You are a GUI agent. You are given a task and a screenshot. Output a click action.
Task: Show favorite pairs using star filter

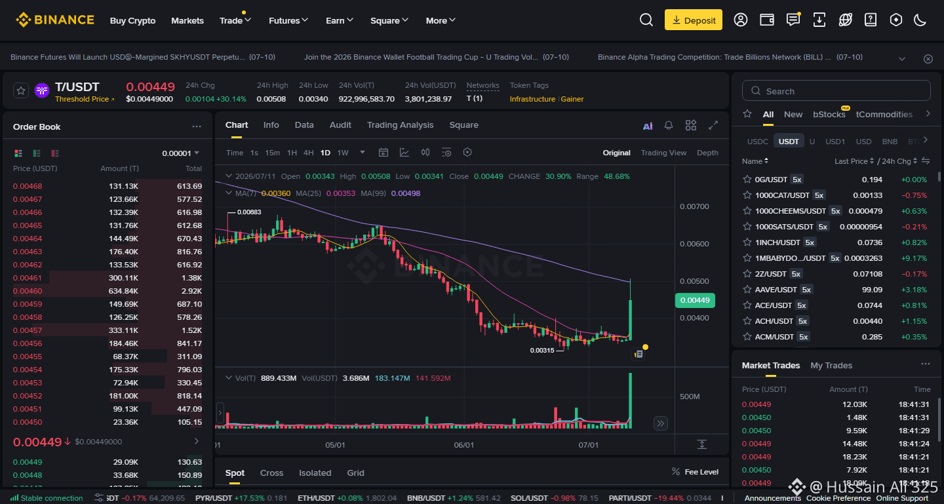point(747,114)
